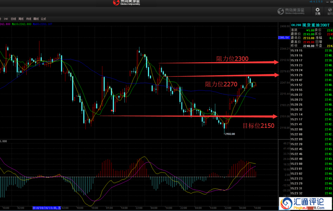This screenshot has height=211, width=333.
Task: Open the 画线 drawing tools
Action: tap(36, 19)
